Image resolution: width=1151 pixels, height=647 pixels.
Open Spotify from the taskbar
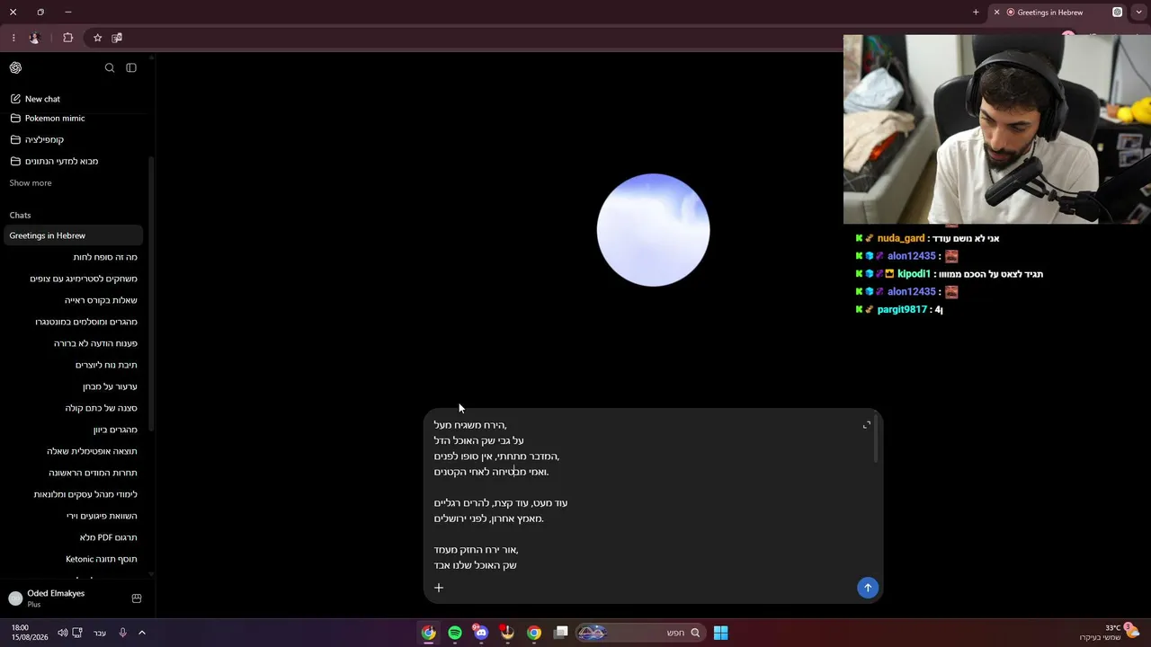tap(455, 633)
